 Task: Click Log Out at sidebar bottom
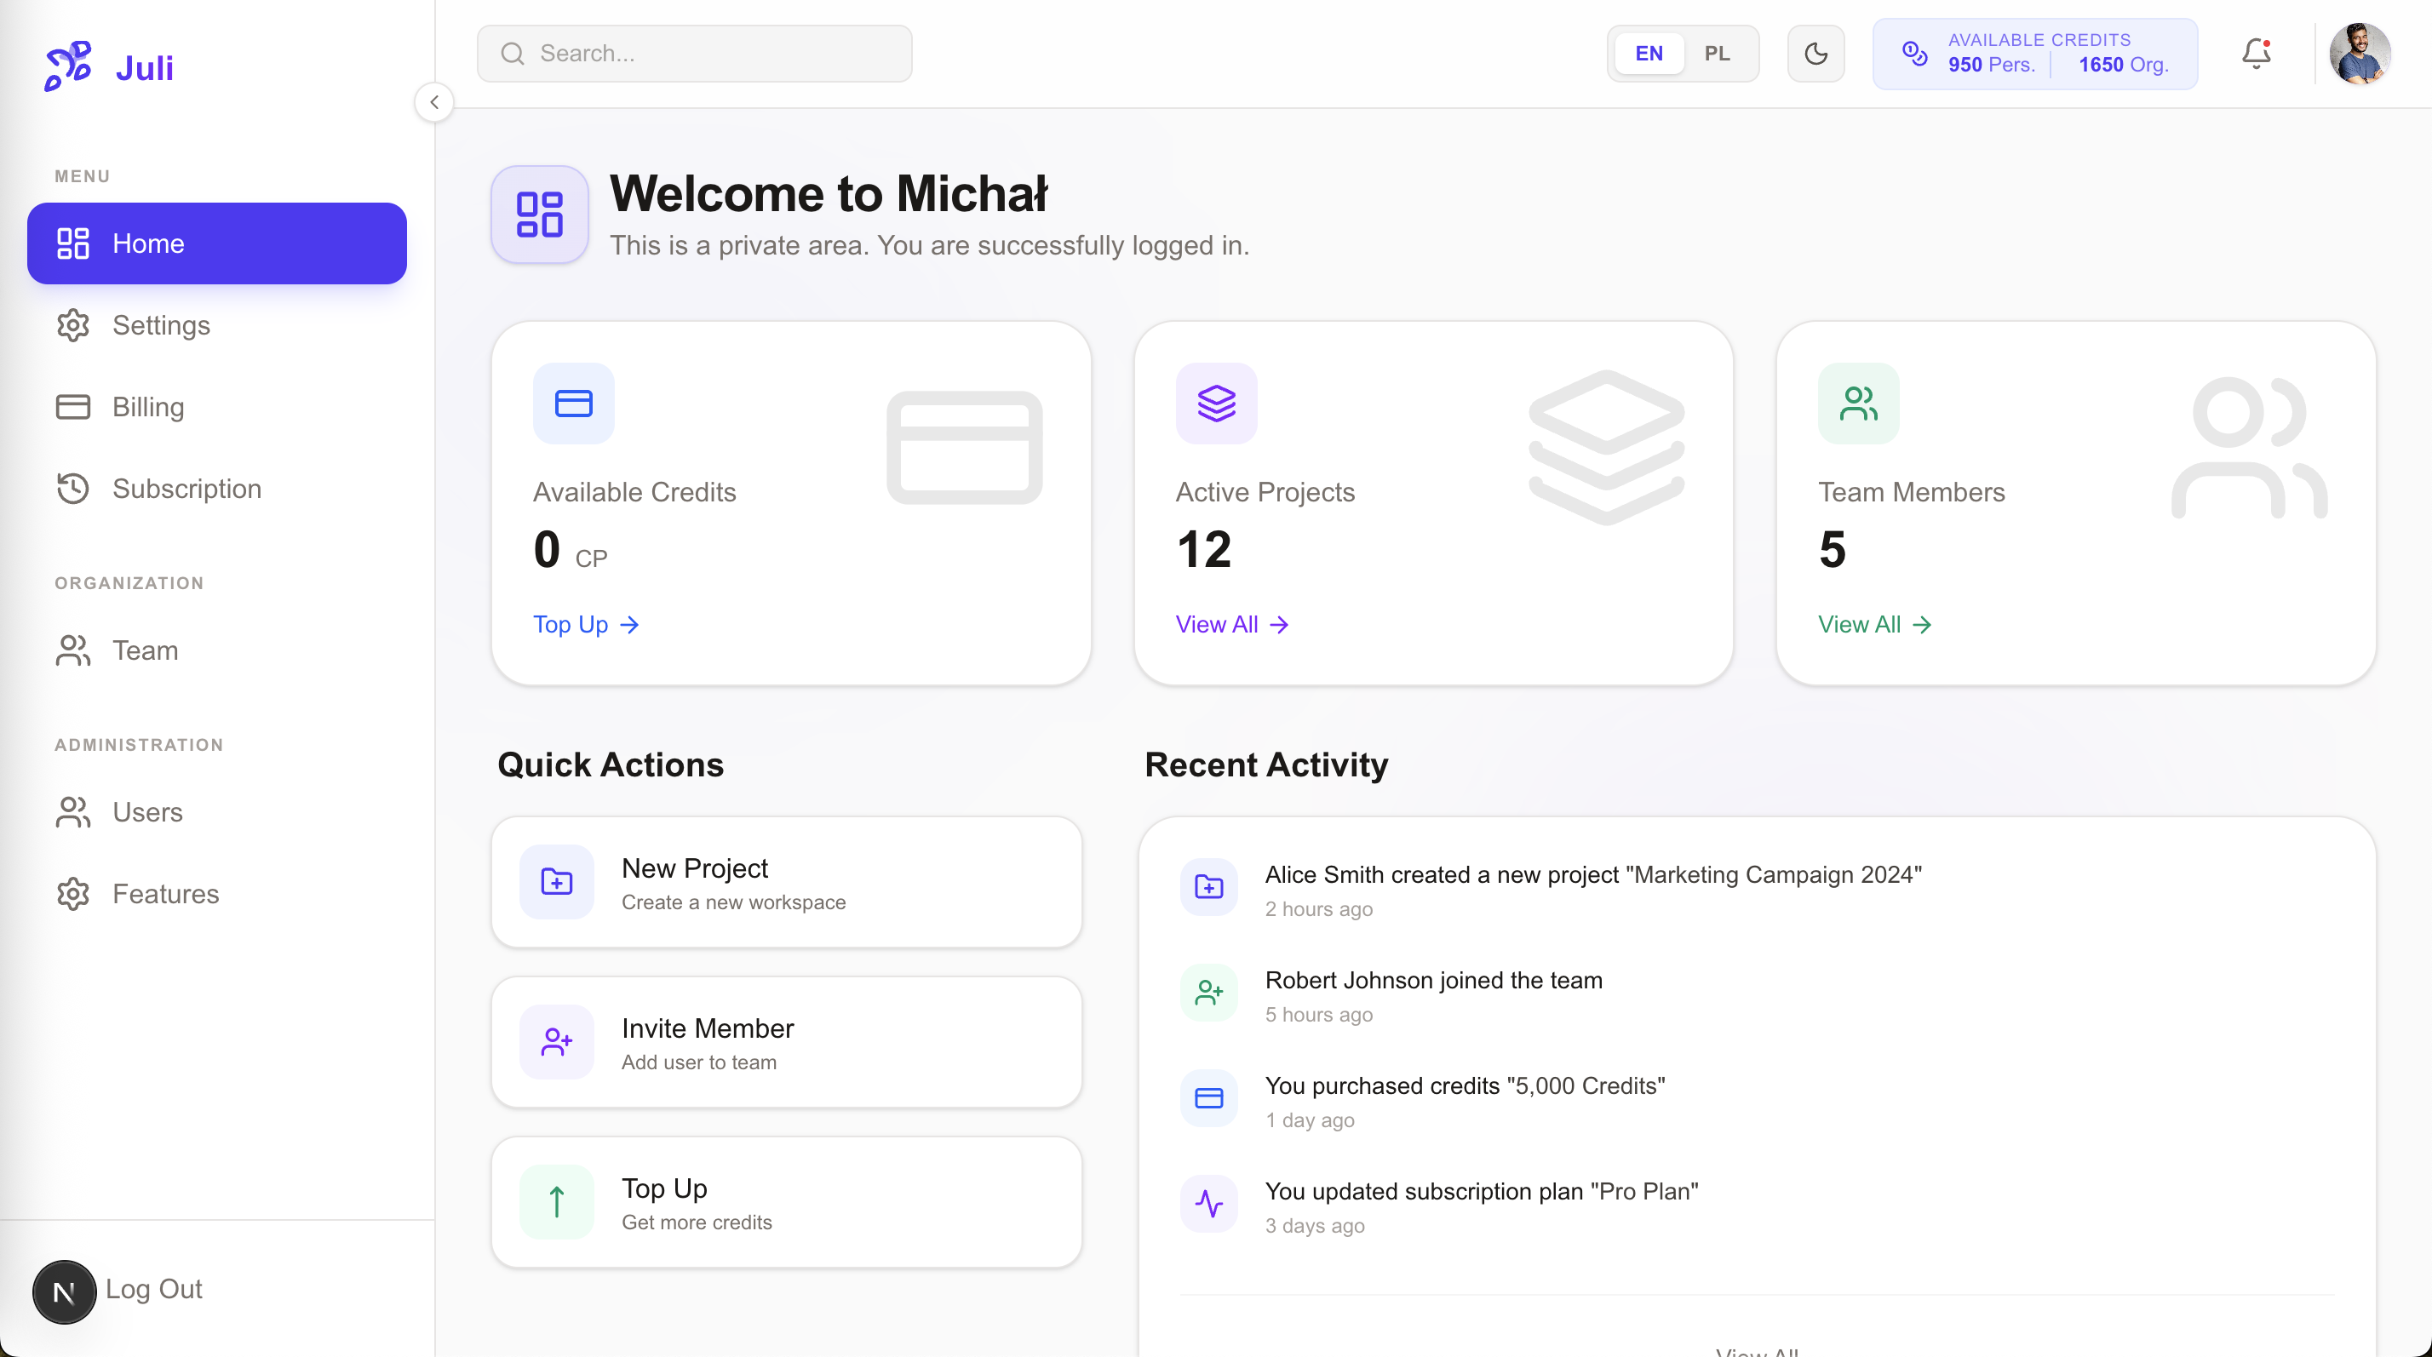pyautogui.click(x=154, y=1288)
